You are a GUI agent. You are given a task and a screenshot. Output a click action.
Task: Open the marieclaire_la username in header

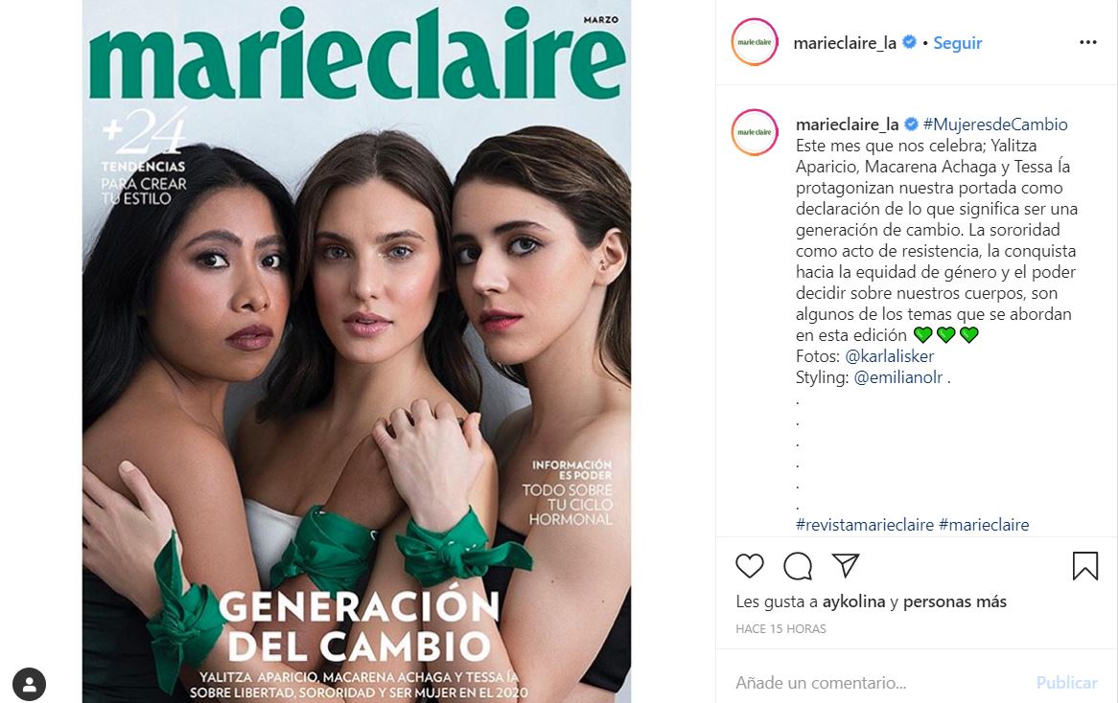pos(844,43)
